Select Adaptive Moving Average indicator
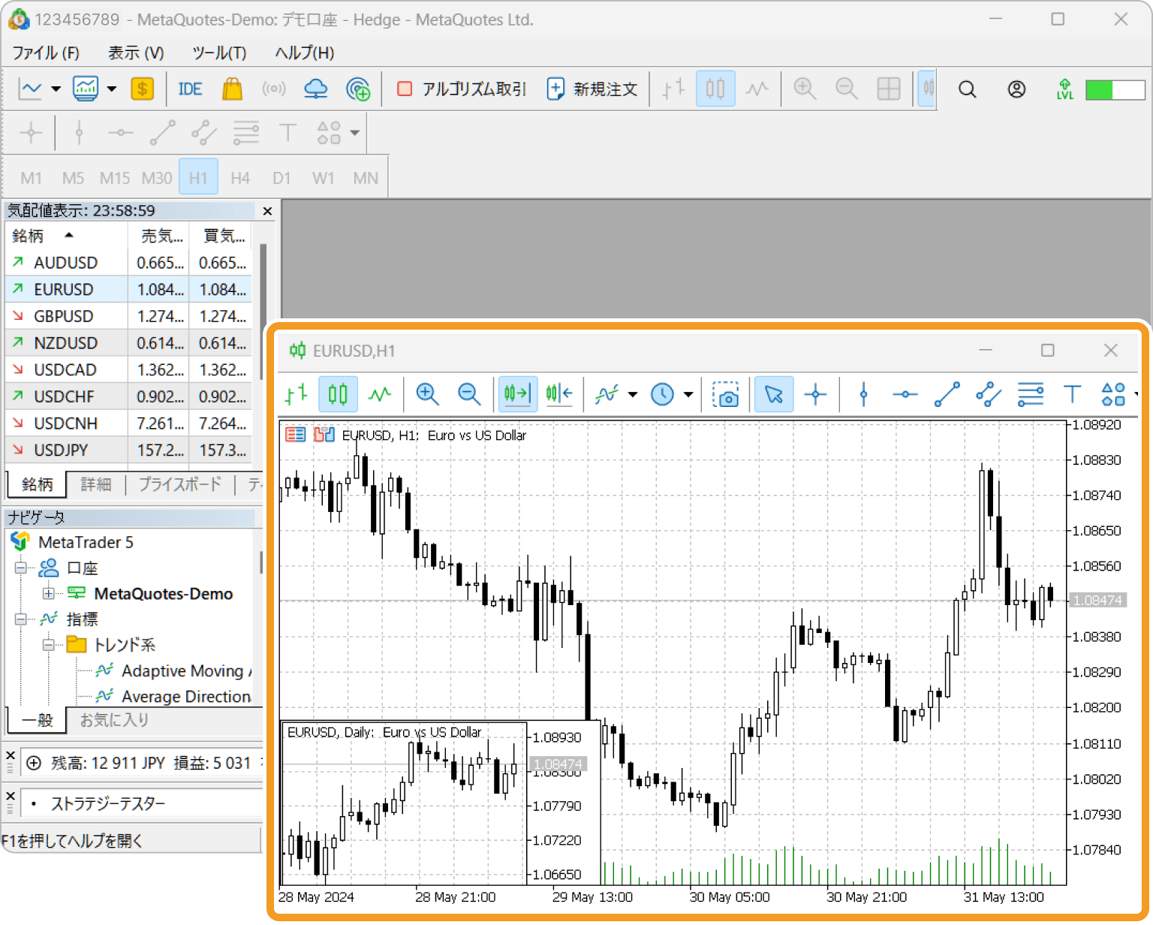Viewport: 1153px width, 925px height. [x=173, y=670]
